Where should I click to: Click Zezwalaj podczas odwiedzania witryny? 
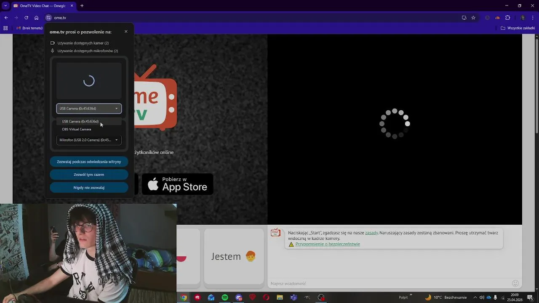tap(89, 162)
